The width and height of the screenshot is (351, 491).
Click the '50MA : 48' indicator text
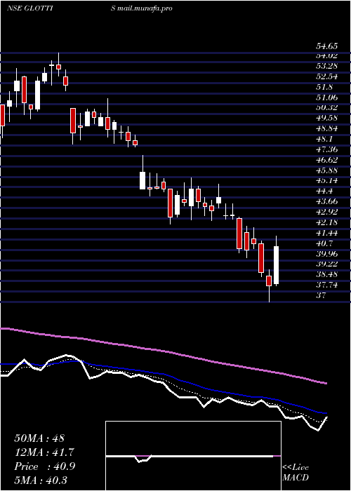(39, 438)
